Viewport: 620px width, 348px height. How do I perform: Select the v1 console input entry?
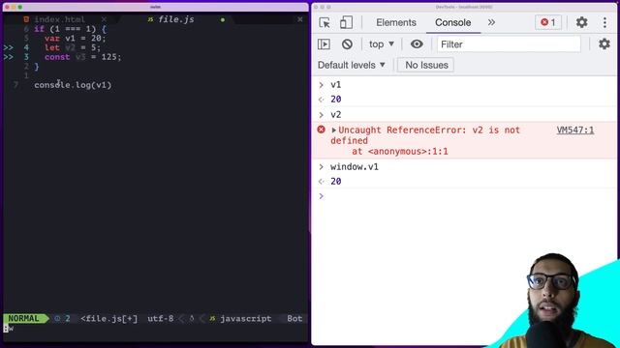(336, 85)
